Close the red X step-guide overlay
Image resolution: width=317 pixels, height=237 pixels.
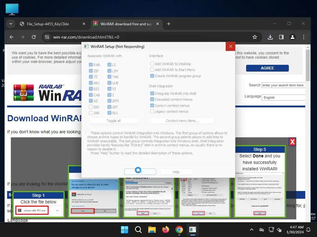click(292, 142)
